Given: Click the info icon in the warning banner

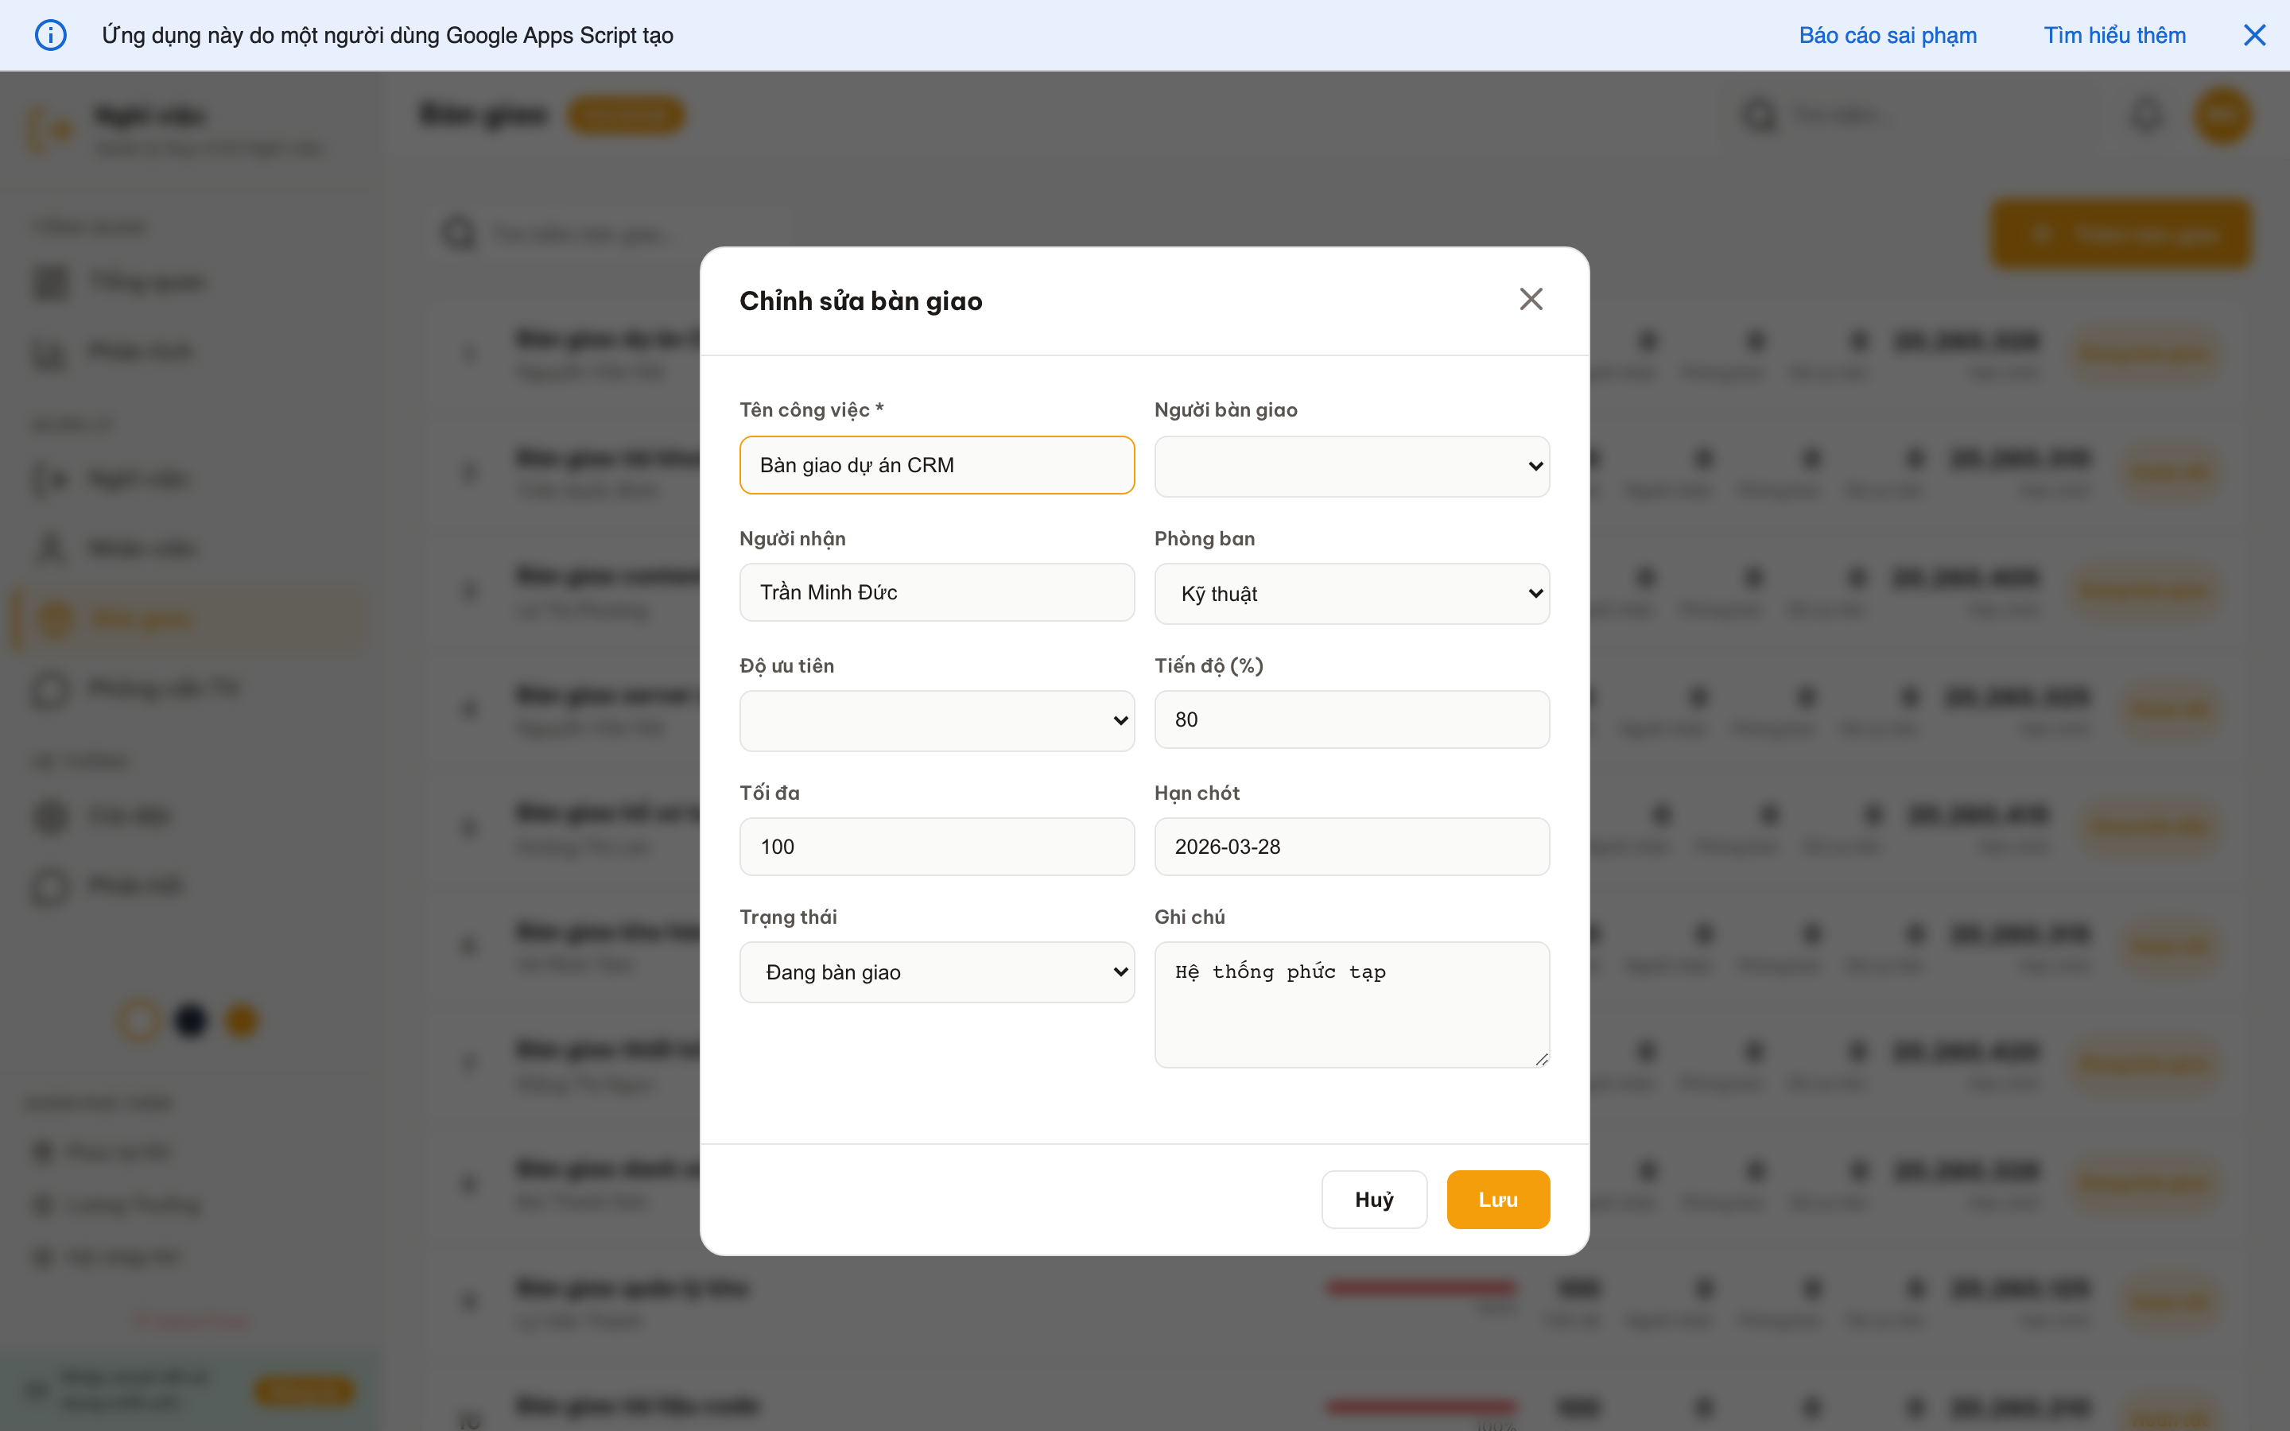Looking at the screenshot, I should point(51,34).
